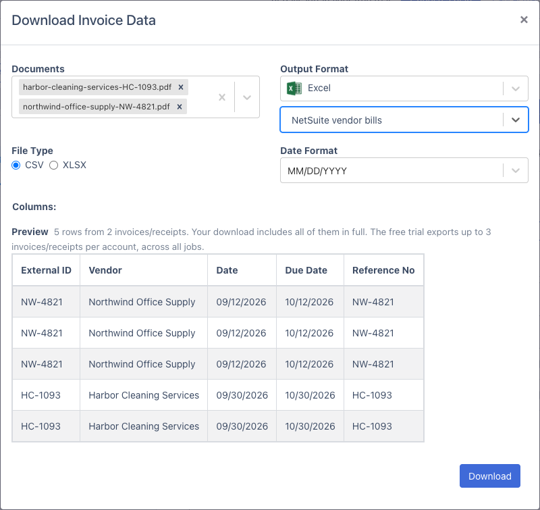Open the MM/DD/YYYY date format dropdown
Image resolution: width=540 pixels, height=510 pixels.
pyautogui.click(x=516, y=170)
